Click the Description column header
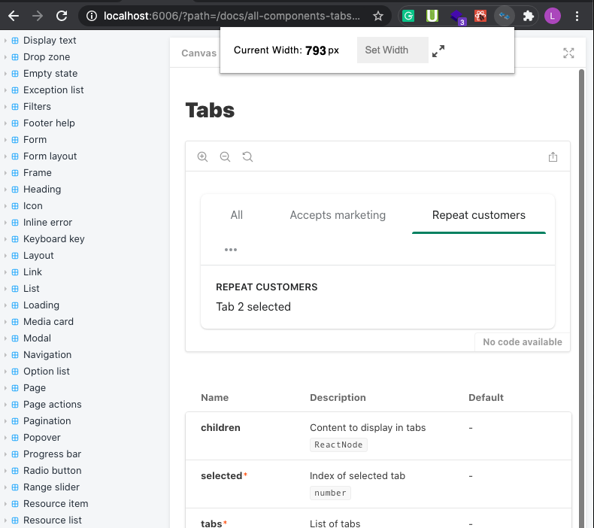594x528 pixels. (x=338, y=397)
